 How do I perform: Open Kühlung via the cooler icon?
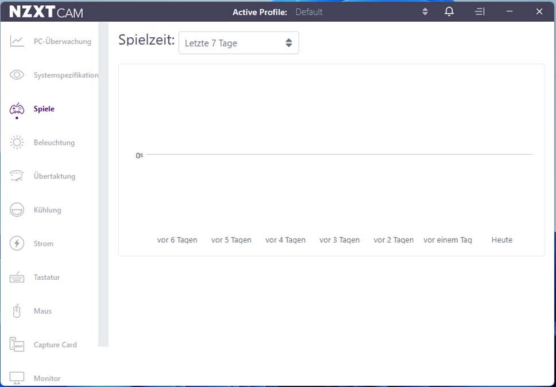[17, 210]
